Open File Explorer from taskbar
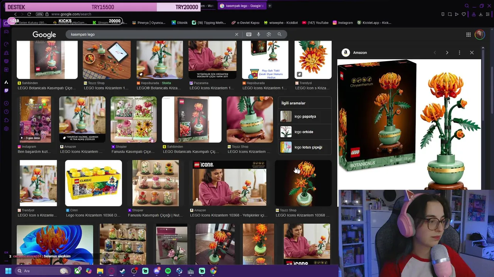Image resolution: width=494 pixels, height=277 pixels. tap(100, 271)
